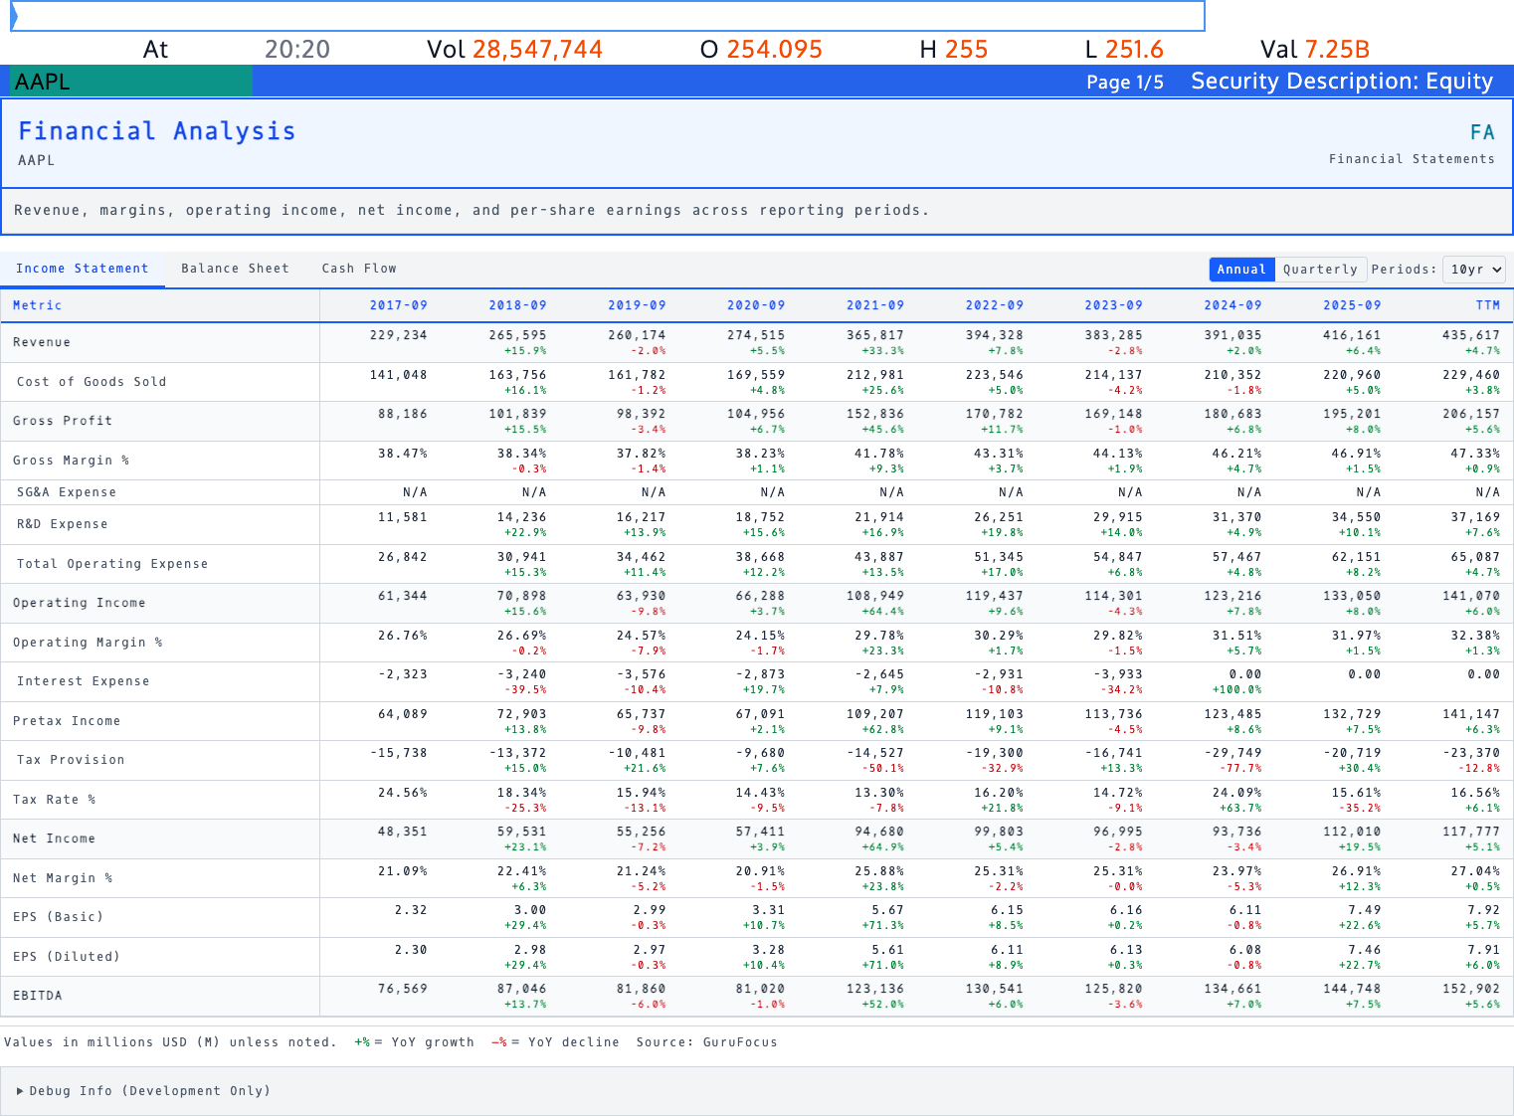This screenshot has height=1116, width=1514.
Task: Click the Val 7.25B figure
Action: (x=1315, y=49)
